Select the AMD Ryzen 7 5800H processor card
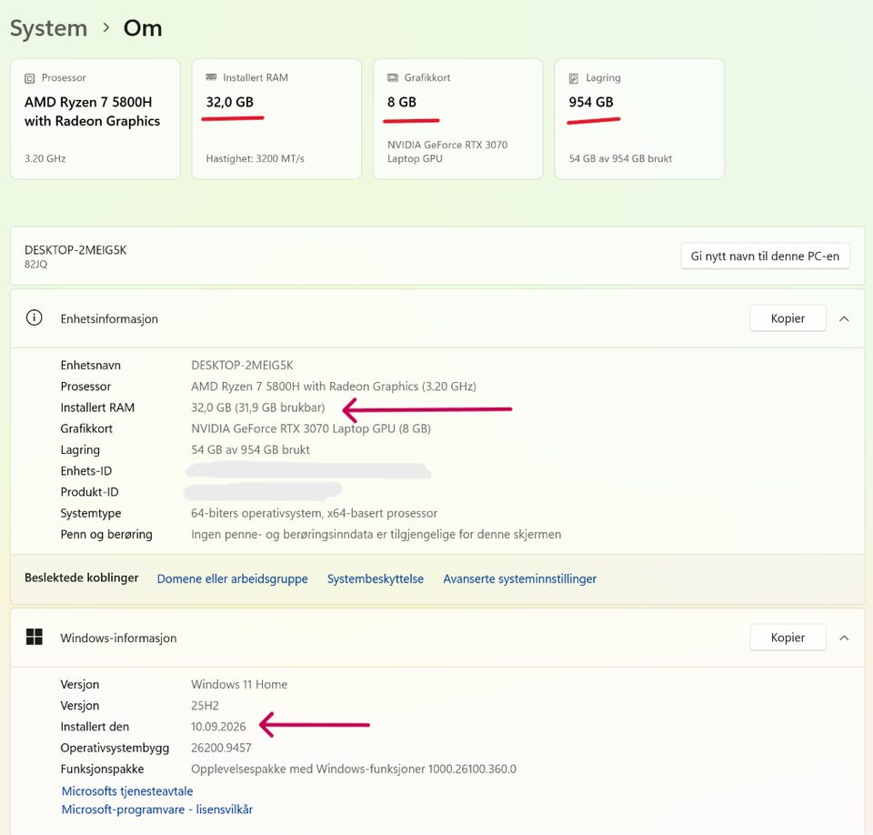 95,119
